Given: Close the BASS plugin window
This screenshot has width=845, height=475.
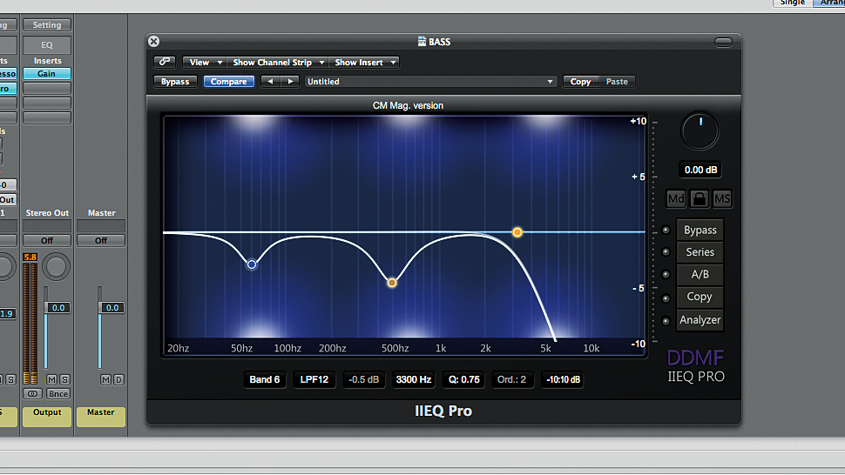Looking at the screenshot, I should coord(153,42).
